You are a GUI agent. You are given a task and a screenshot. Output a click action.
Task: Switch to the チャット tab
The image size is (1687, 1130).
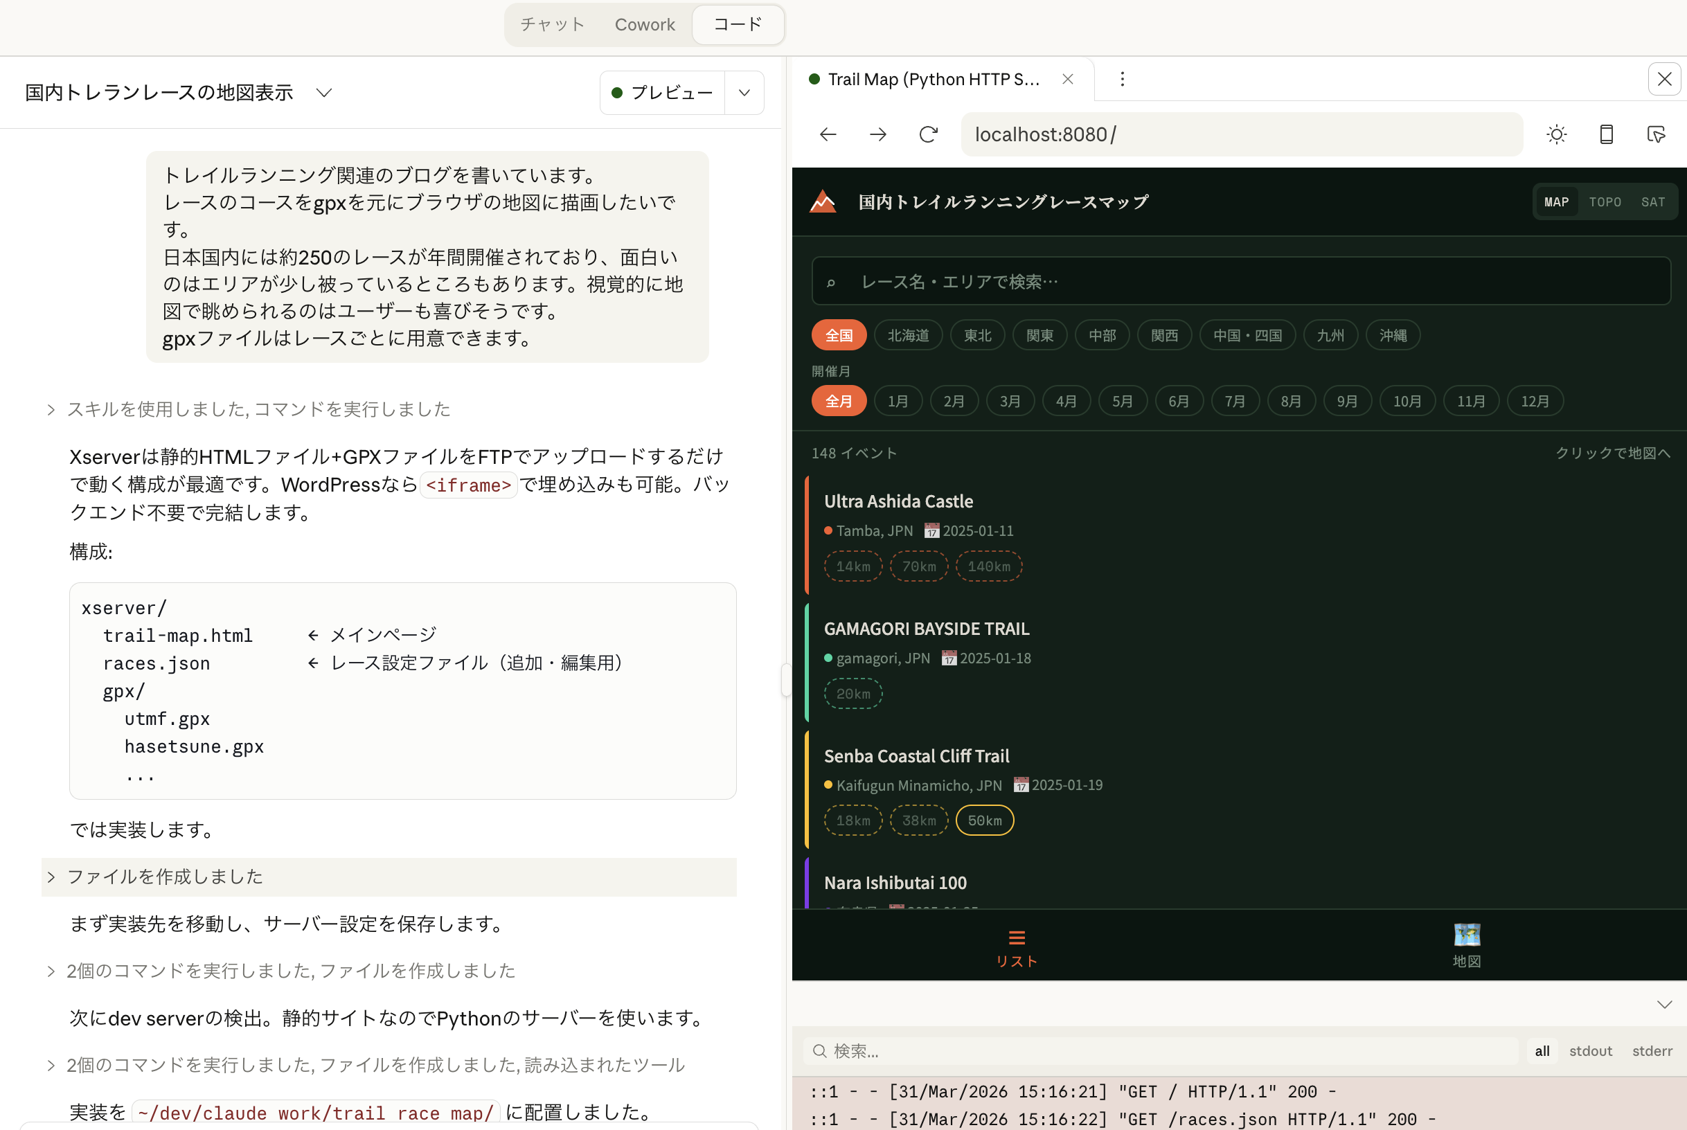tap(553, 24)
